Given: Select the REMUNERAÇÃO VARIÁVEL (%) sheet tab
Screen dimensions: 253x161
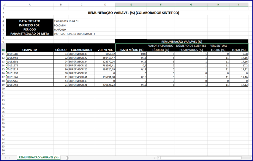Looking at the screenshot, I should [x=39, y=157].
